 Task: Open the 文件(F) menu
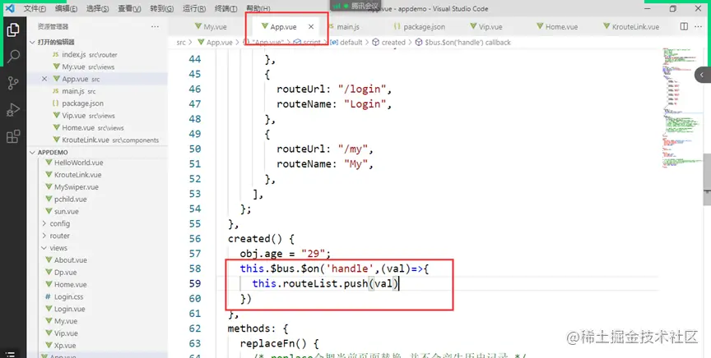(35, 8)
